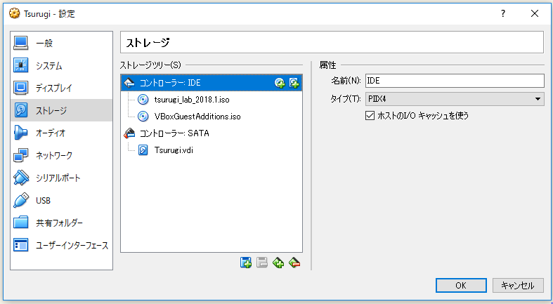The width and height of the screenshot is (553, 304).
Task: Open the システム settings category
Action: click(x=61, y=66)
